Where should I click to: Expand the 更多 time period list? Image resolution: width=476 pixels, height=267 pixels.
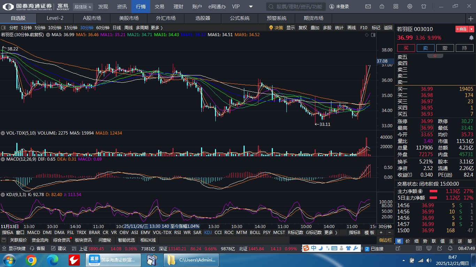(157, 28)
